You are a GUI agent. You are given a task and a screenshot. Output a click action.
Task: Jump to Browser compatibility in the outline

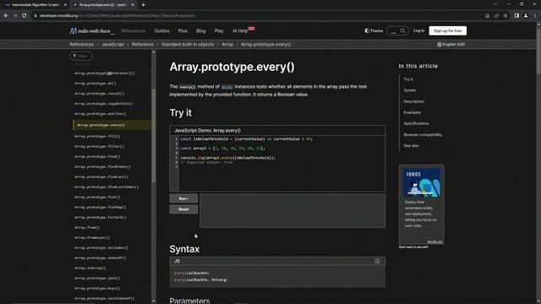(423, 134)
